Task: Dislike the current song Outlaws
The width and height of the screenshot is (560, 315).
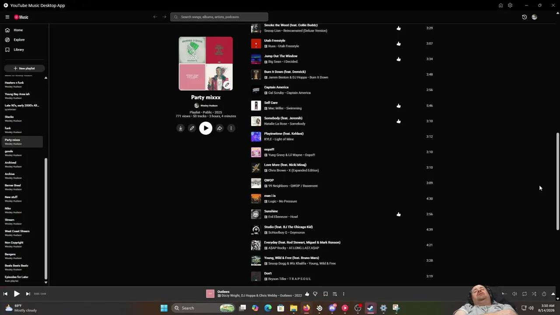Action: [x=315, y=294]
